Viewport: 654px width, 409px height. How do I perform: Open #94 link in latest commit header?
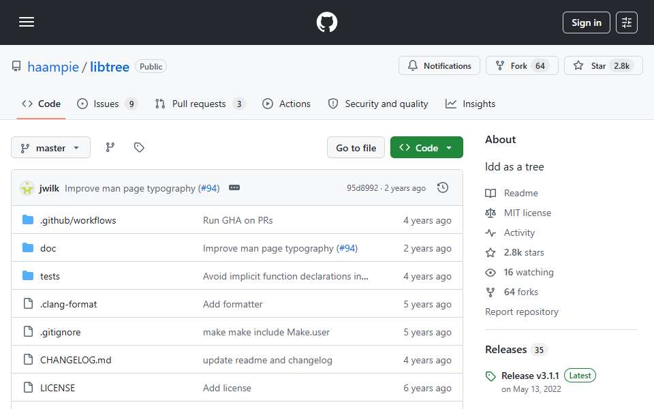[x=209, y=188]
